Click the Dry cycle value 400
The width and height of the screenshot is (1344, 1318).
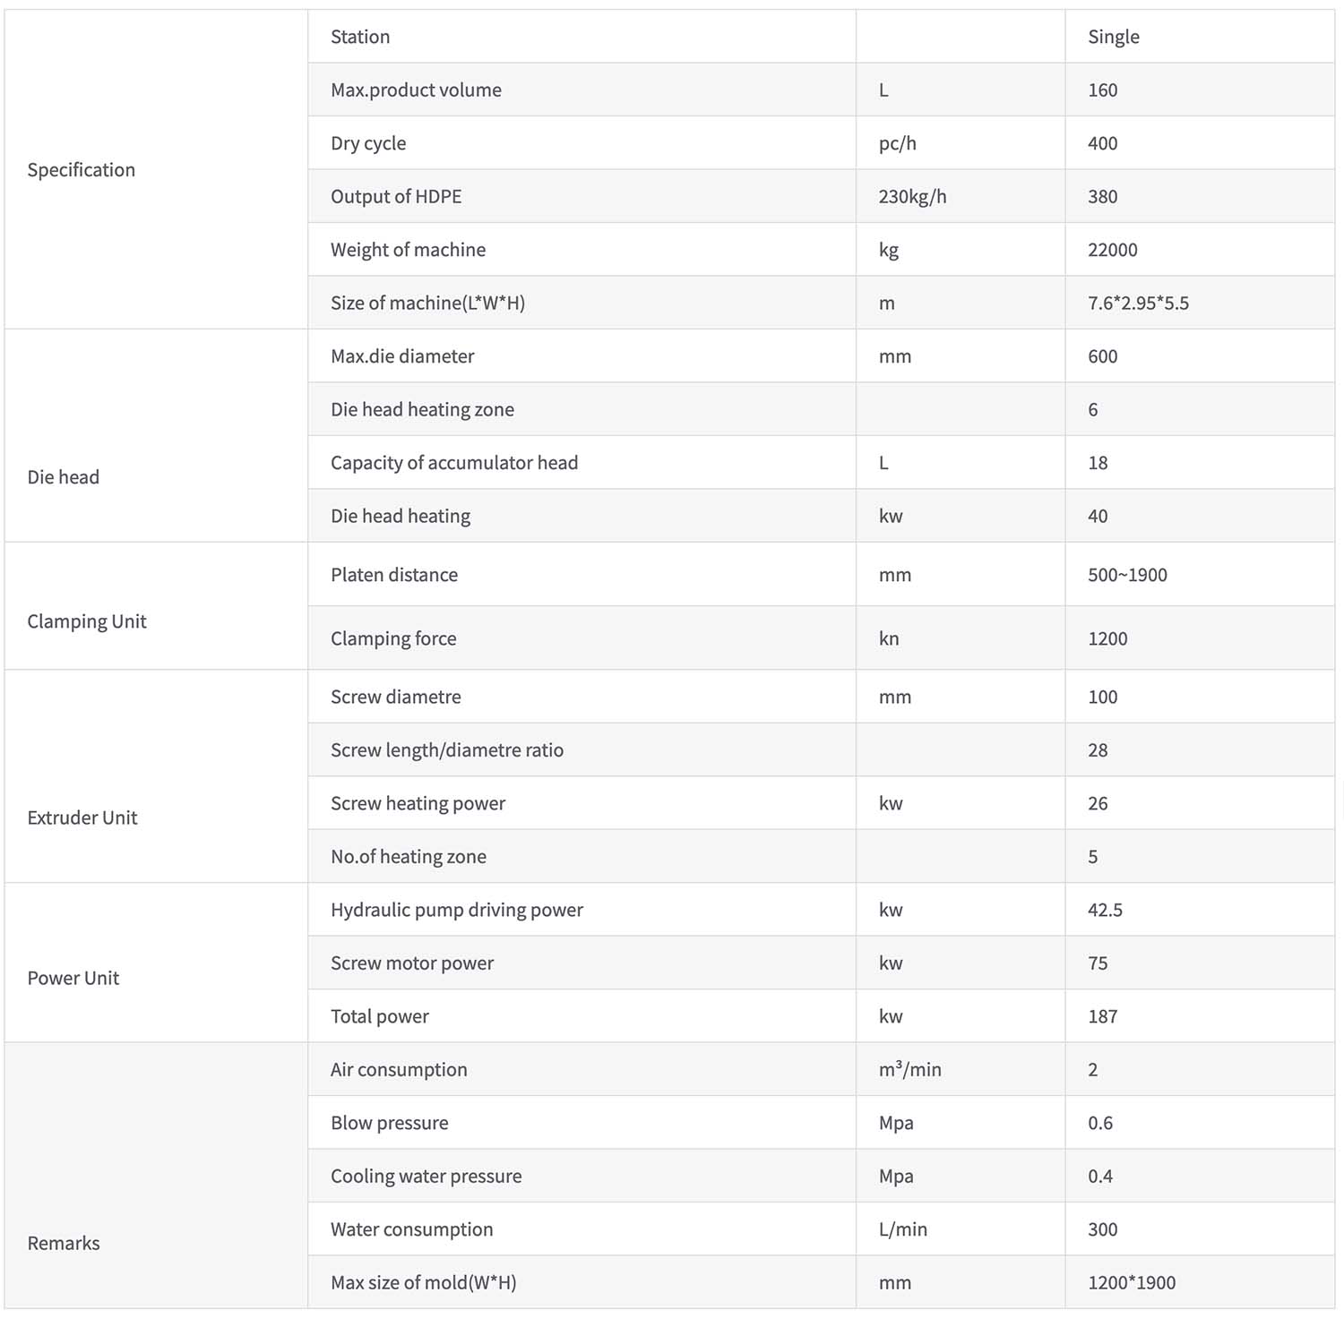click(1102, 143)
